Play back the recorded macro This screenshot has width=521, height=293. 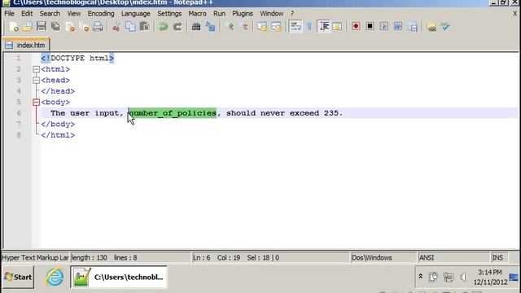[x=384, y=27]
